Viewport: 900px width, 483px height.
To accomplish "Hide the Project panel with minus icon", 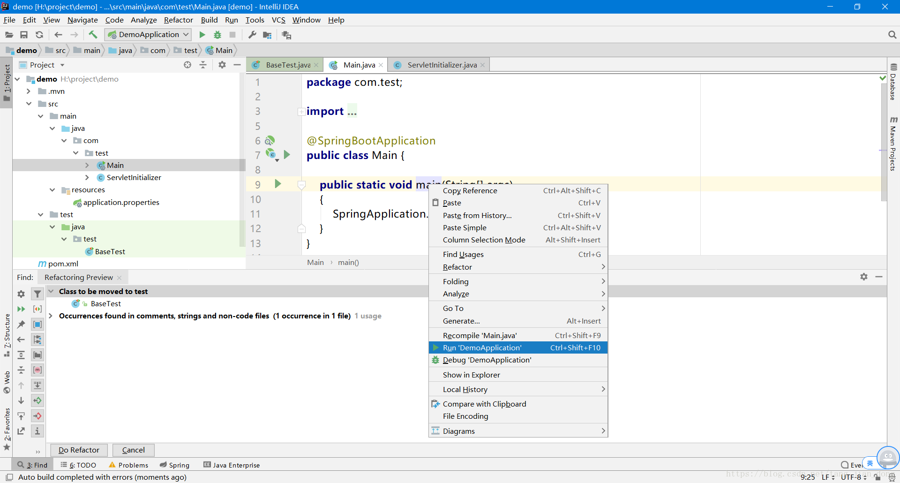I will 237,65.
